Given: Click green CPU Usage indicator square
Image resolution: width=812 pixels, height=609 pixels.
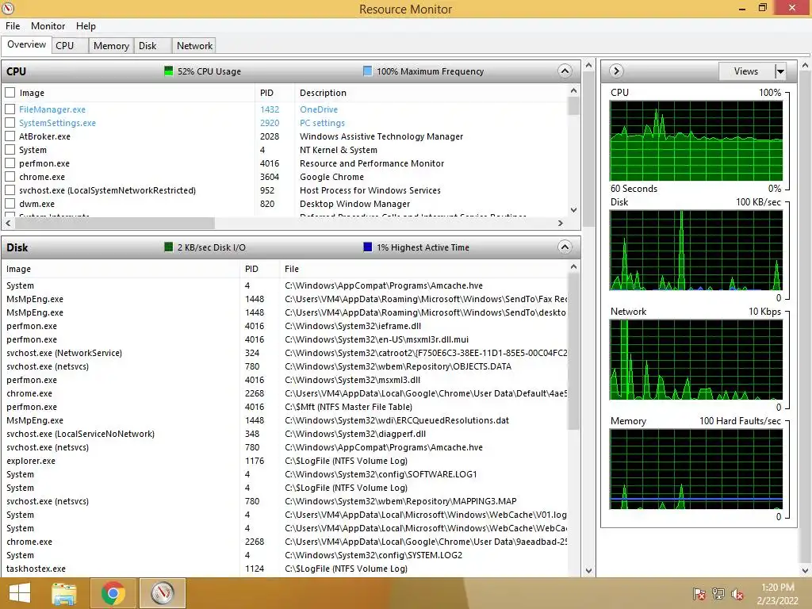Looking at the screenshot, I should coord(168,71).
